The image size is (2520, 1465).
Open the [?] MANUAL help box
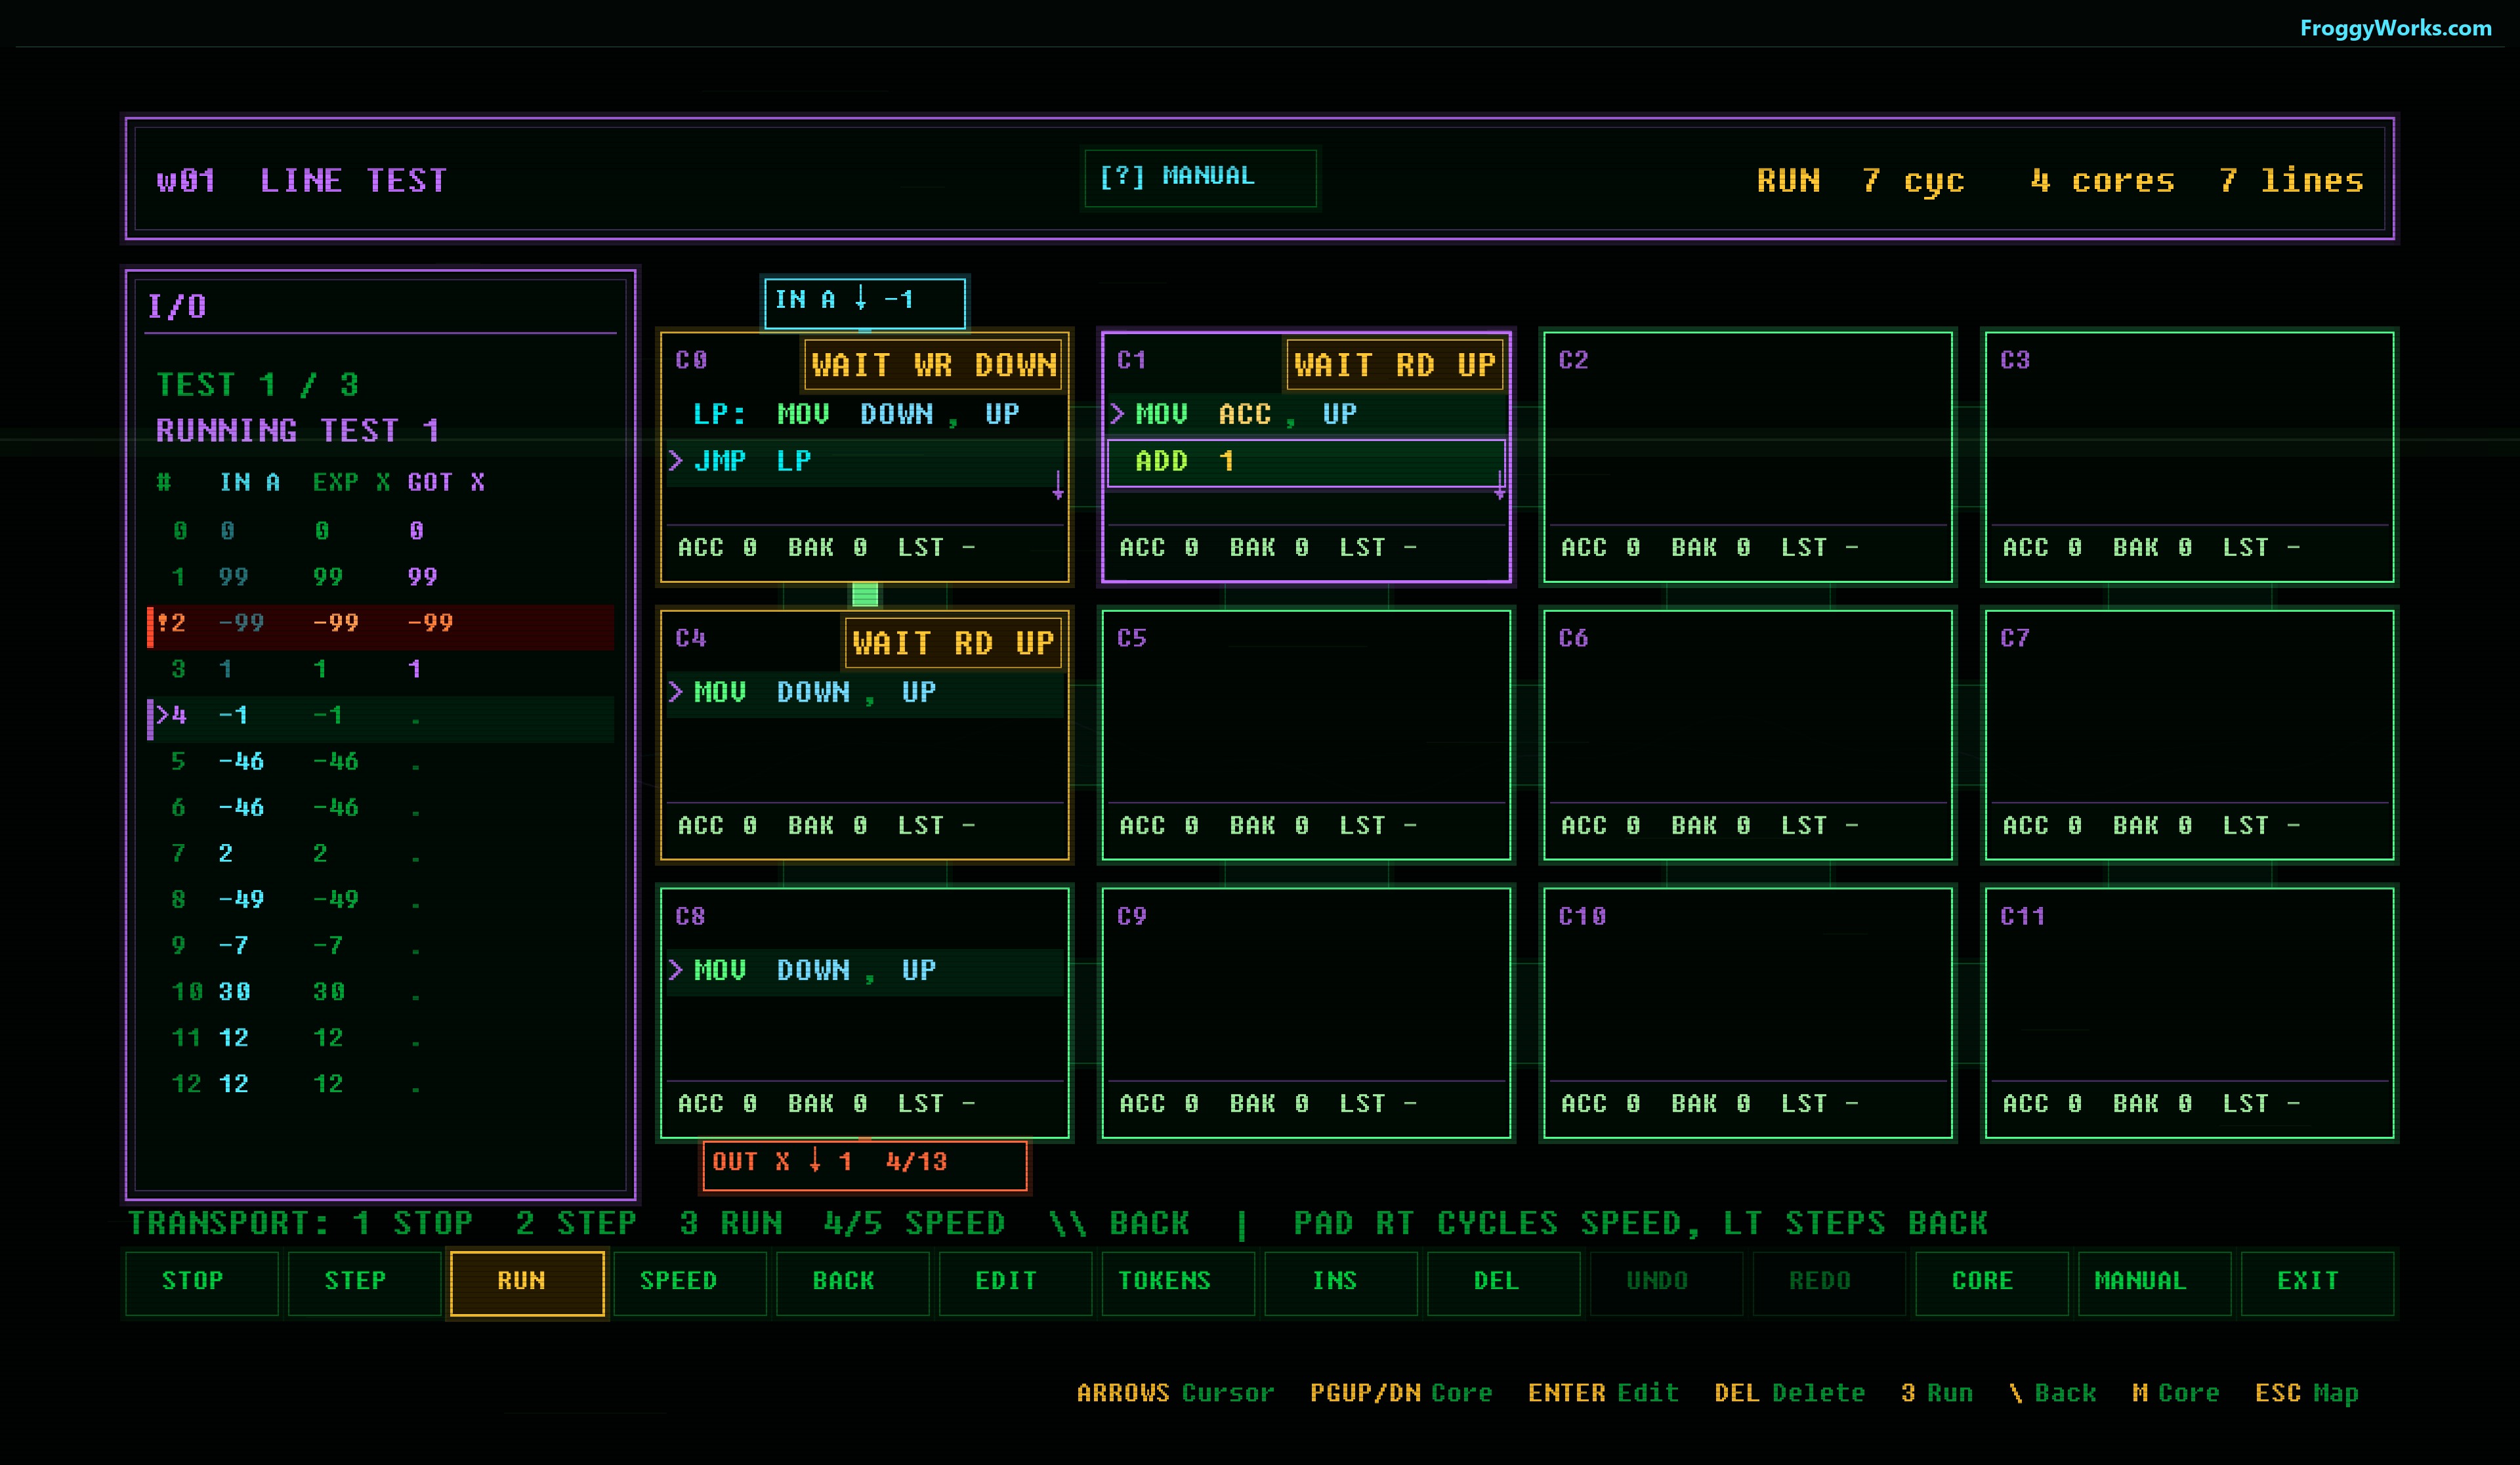tap(1200, 178)
